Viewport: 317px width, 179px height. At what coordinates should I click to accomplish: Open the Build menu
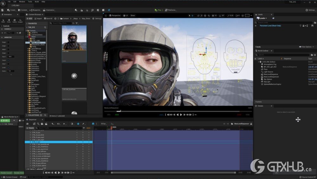(x=37, y=2)
